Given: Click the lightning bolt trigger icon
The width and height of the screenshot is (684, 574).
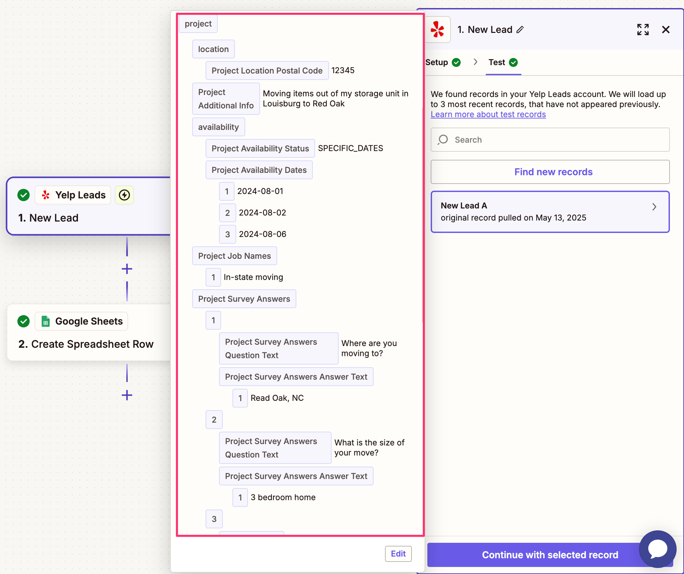Looking at the screenshot, I should [x=124, y=195].
